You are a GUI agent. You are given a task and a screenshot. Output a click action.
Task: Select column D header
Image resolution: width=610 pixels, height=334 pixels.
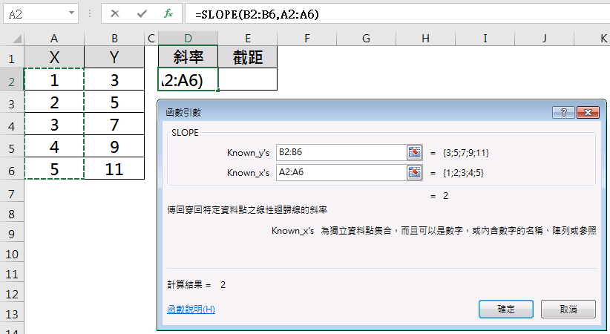click(188, 37)
